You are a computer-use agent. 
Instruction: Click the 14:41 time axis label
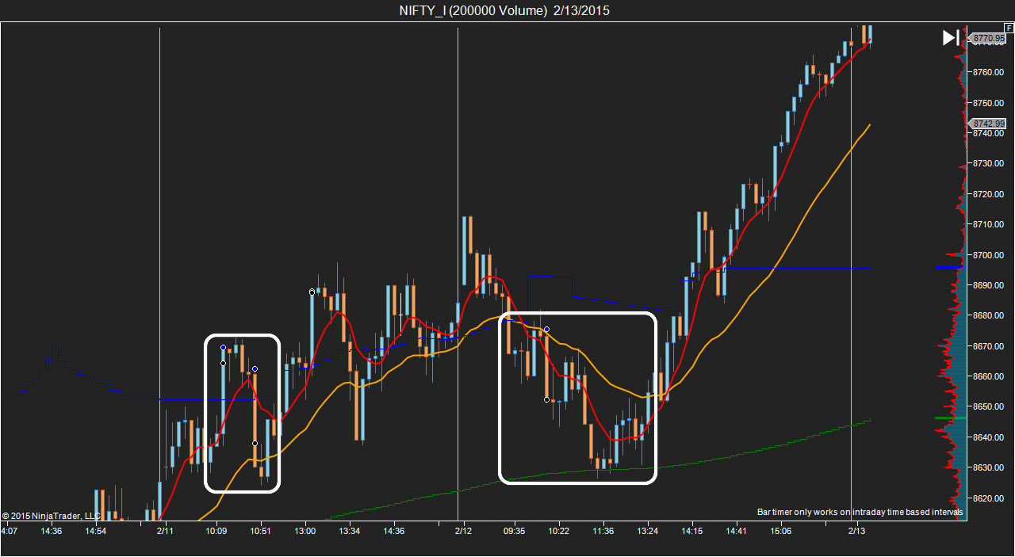pos(737,531)
